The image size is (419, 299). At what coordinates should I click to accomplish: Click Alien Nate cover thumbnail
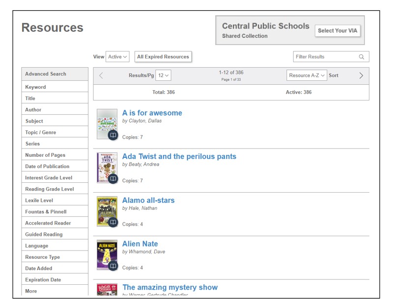107,255
